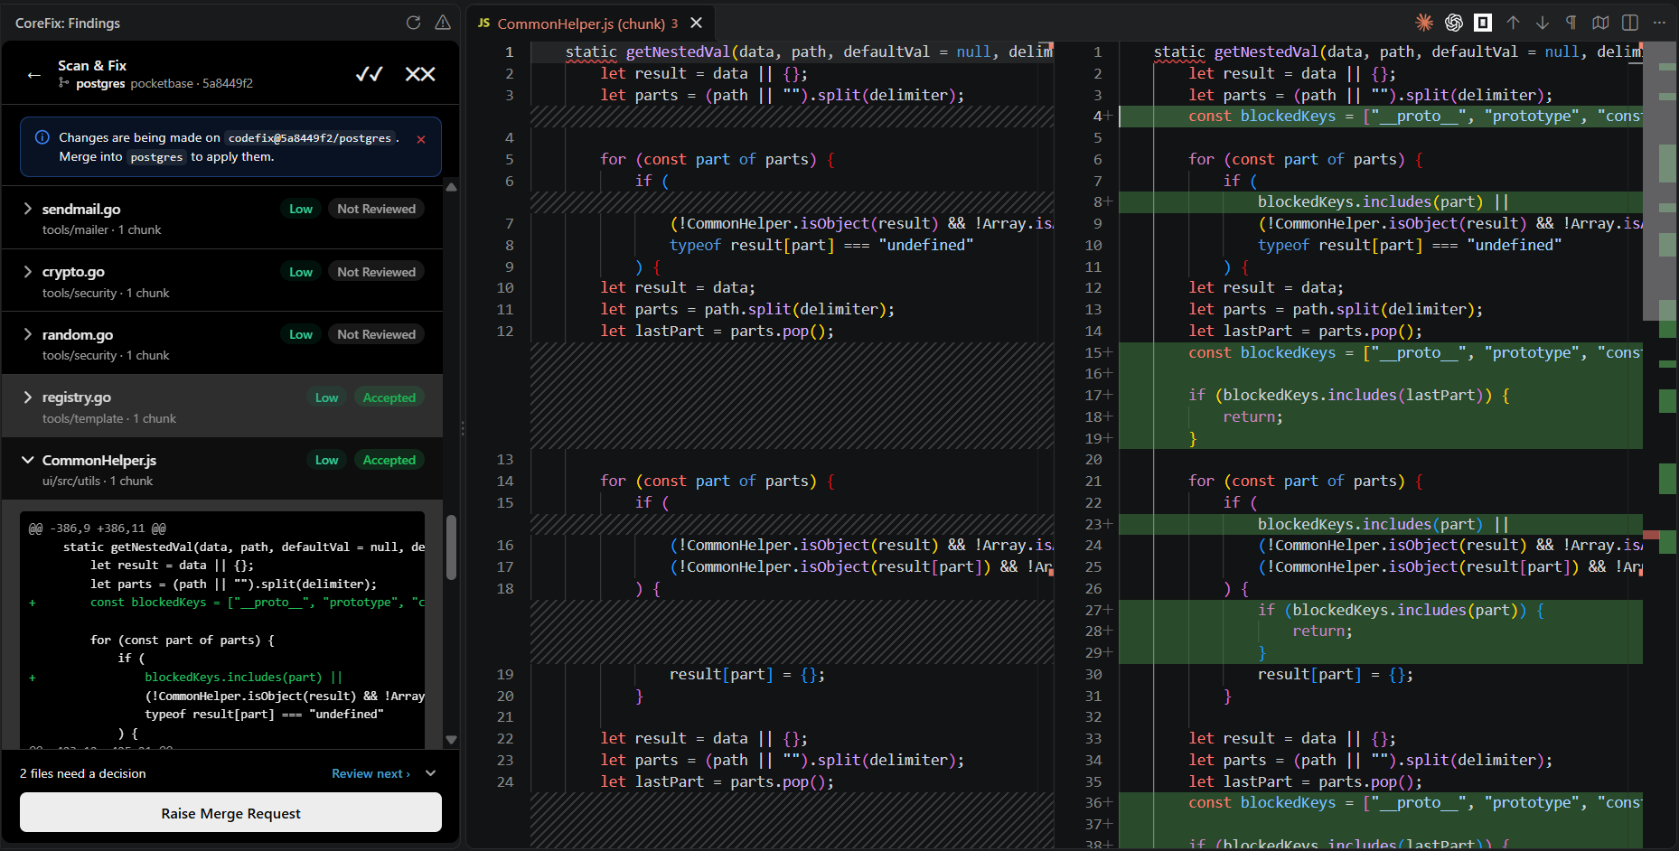Screen dimensions: 1679x851
Task: Click Not Reviewed badge on random.go
Action: point(376,334)
